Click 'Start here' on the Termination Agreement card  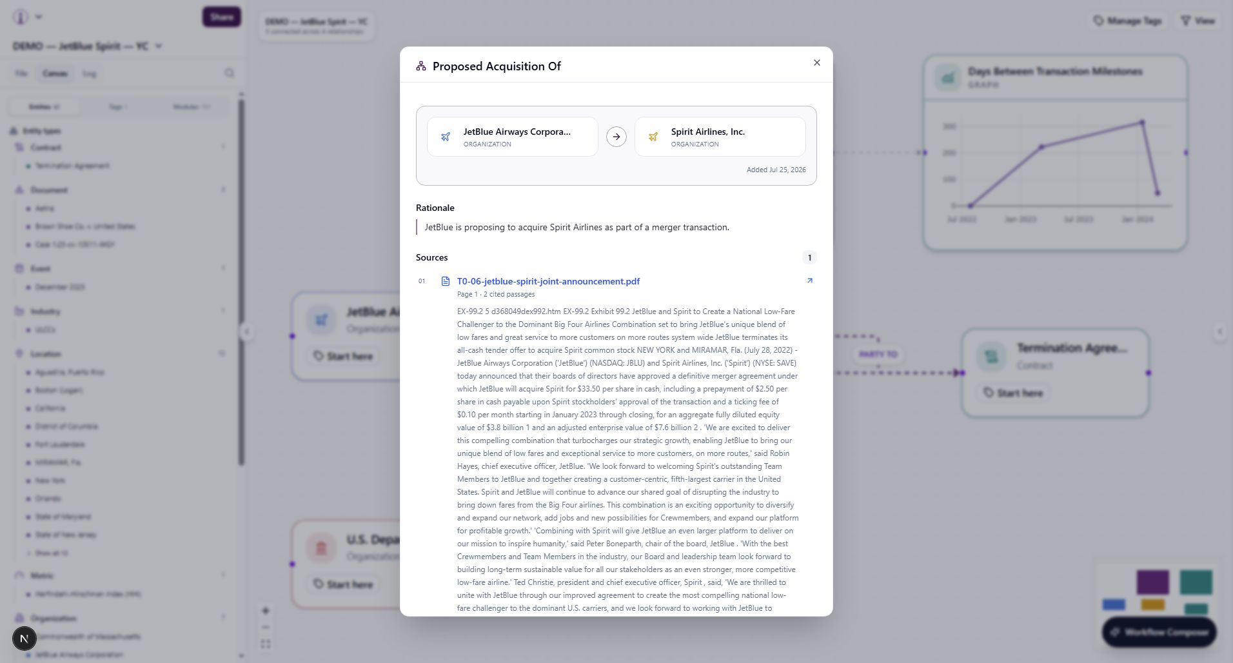(1014, 393)
